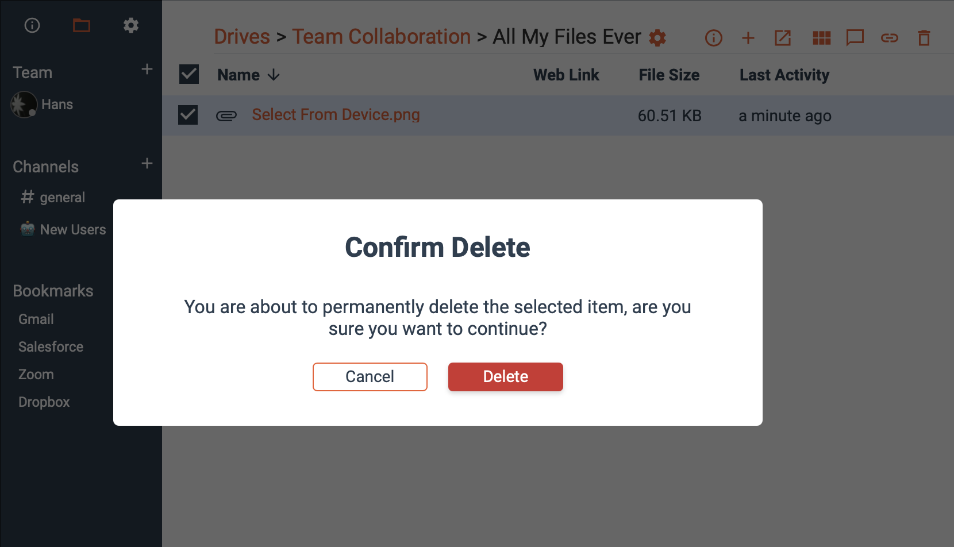This screenshot has width=954, height=547.
Task: Click the trash delete icon in toolbar
Action: (924, 38)
